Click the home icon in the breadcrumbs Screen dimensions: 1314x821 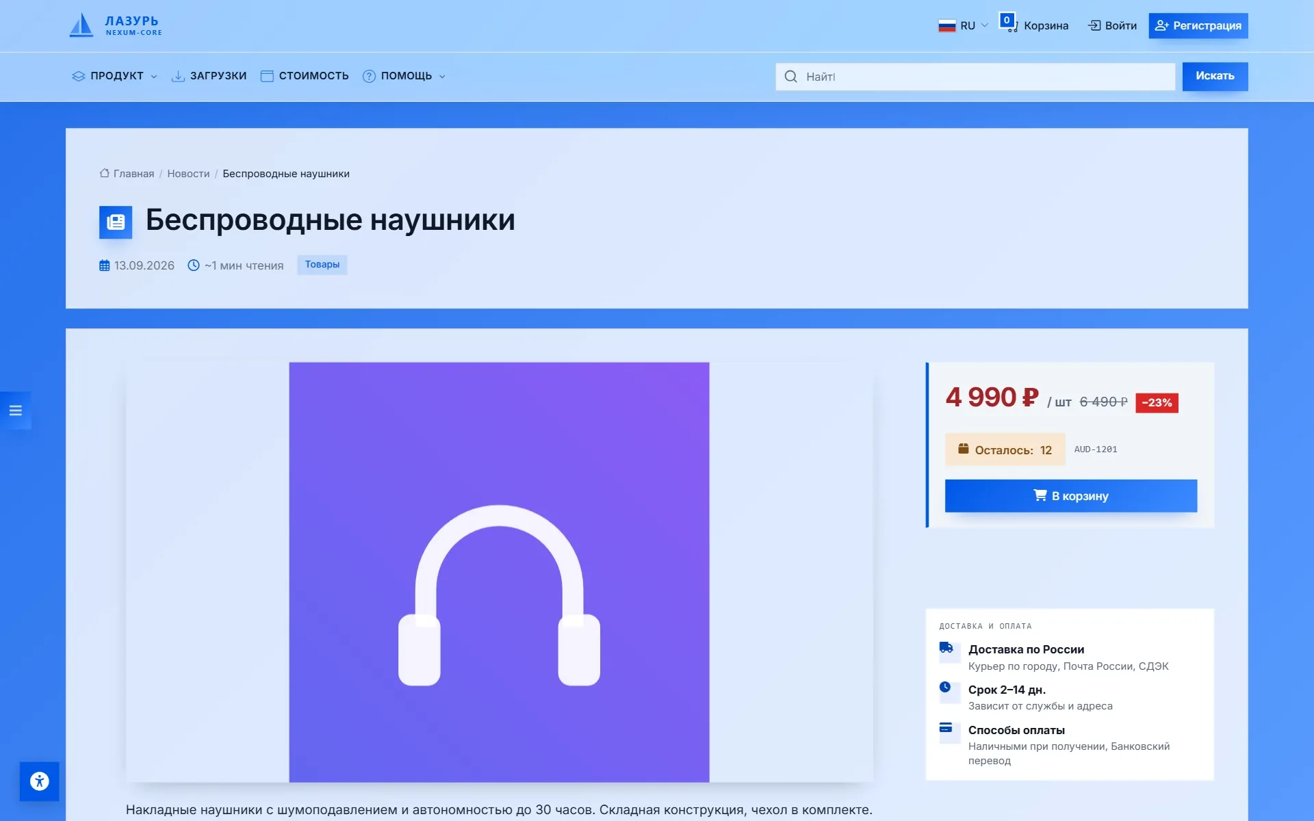click(x=104, y=173)
